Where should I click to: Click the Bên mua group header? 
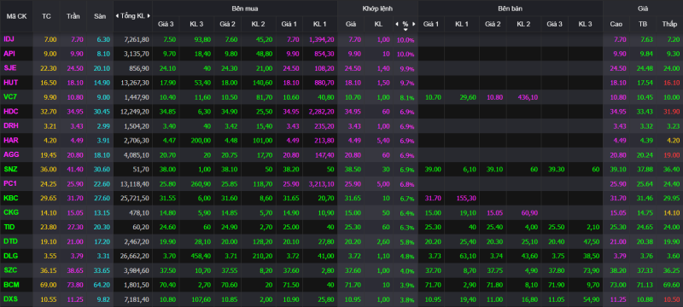(x=245, y=9)
